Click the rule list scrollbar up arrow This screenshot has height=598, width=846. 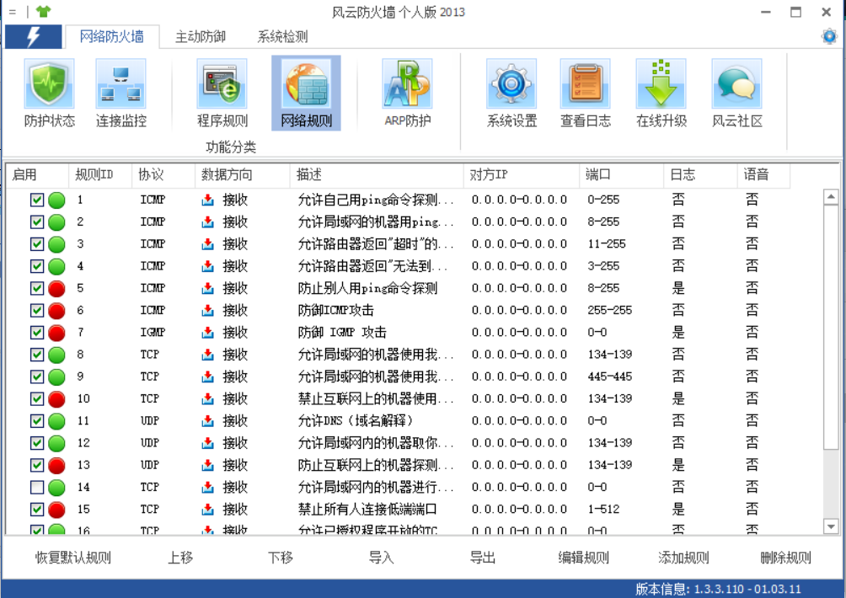coord(831,197)
